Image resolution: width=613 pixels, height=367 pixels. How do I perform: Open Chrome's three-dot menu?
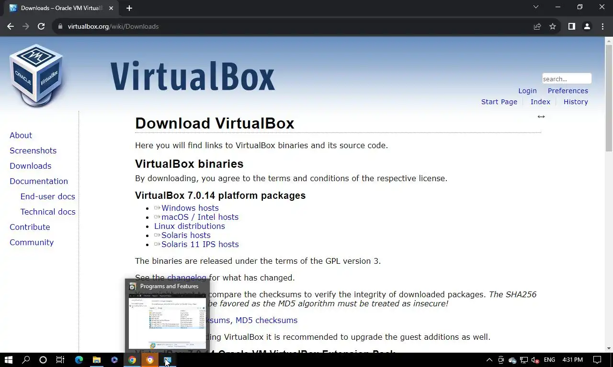(602, 26)
